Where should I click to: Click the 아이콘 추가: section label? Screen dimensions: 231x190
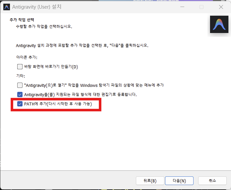pyautogui.click(x=27, y=57)
